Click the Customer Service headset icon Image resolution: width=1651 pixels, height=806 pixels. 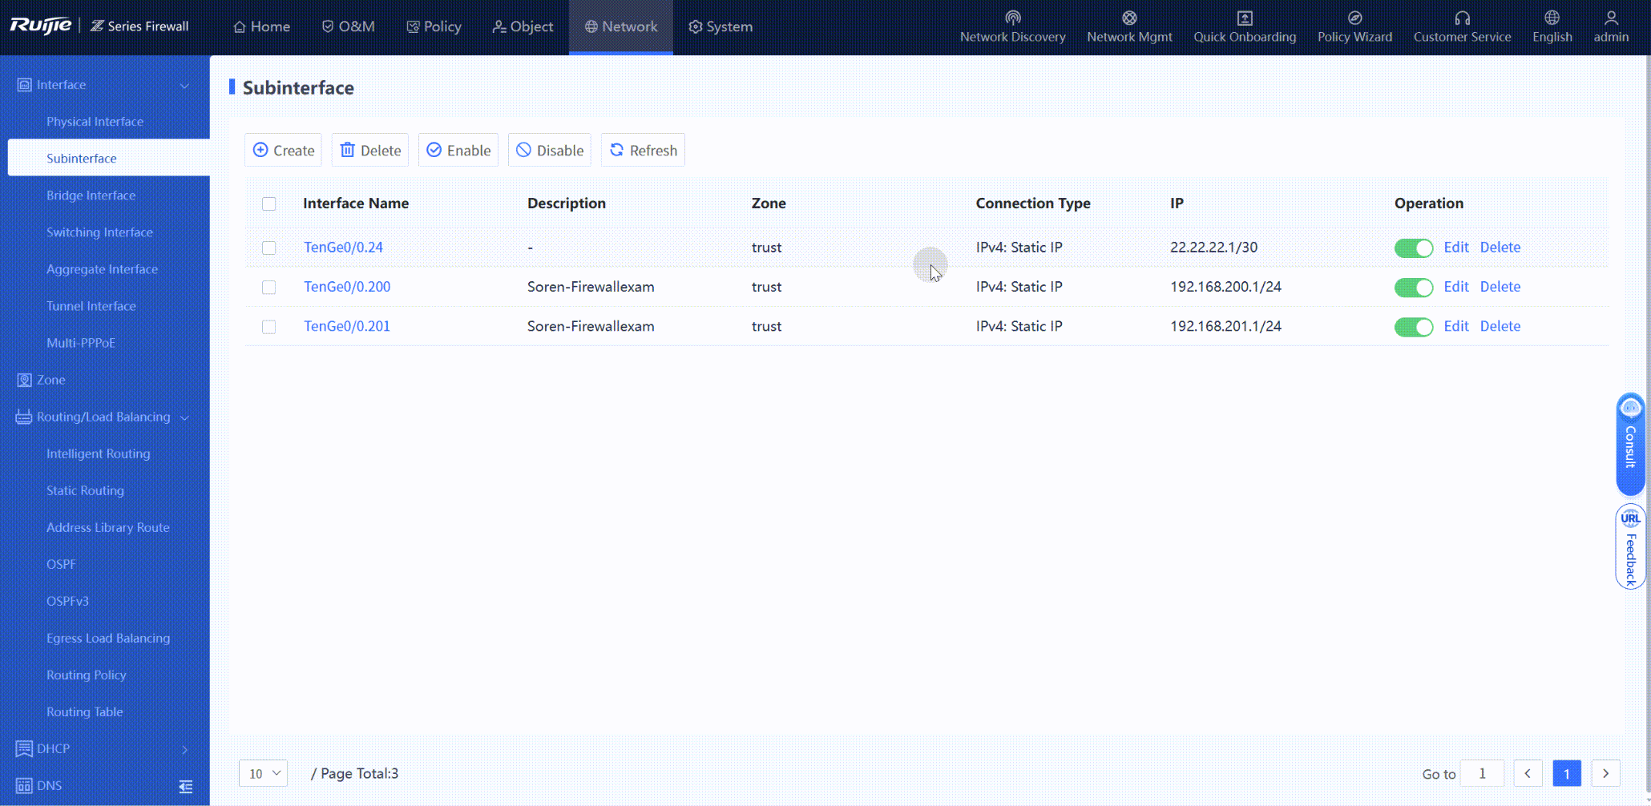1462,18
